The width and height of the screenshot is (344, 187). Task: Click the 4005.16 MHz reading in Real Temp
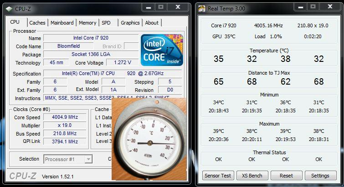(x=268, y=25)
